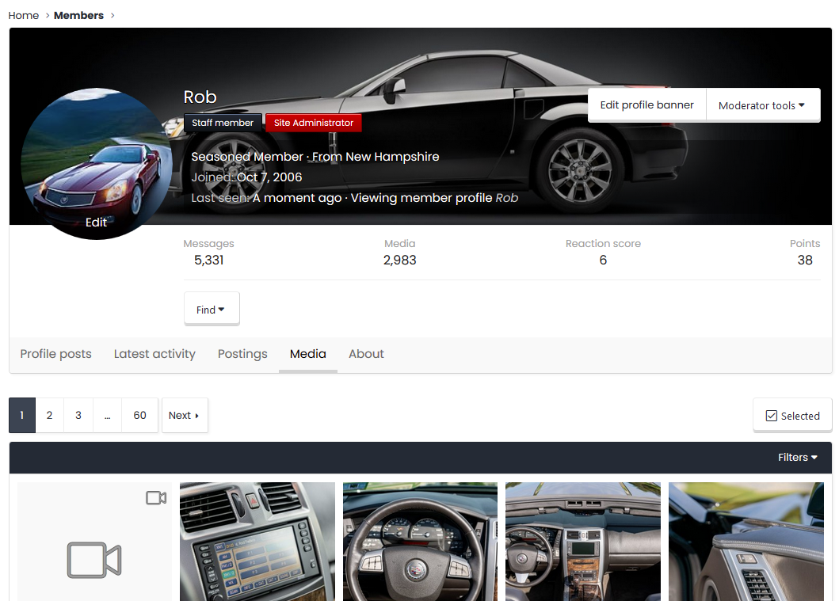Go to page 2 in pagination
The width and height of the screenshot is (839, 601).
tap(49, 416)
